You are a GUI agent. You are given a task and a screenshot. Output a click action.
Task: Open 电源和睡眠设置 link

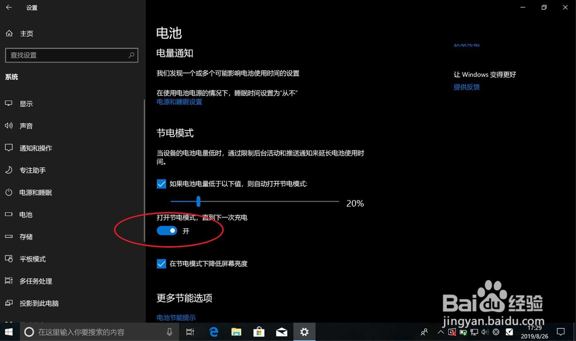click(179, 102)
